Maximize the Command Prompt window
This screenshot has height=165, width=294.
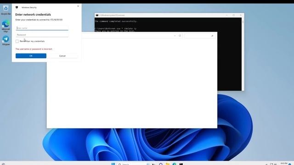point(234,15)
